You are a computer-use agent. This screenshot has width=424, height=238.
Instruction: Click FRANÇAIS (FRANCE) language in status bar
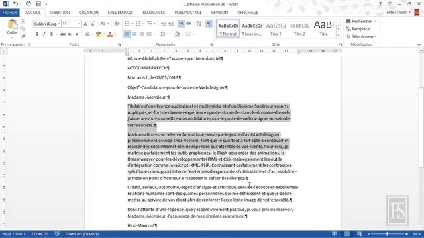pos(82,234)
